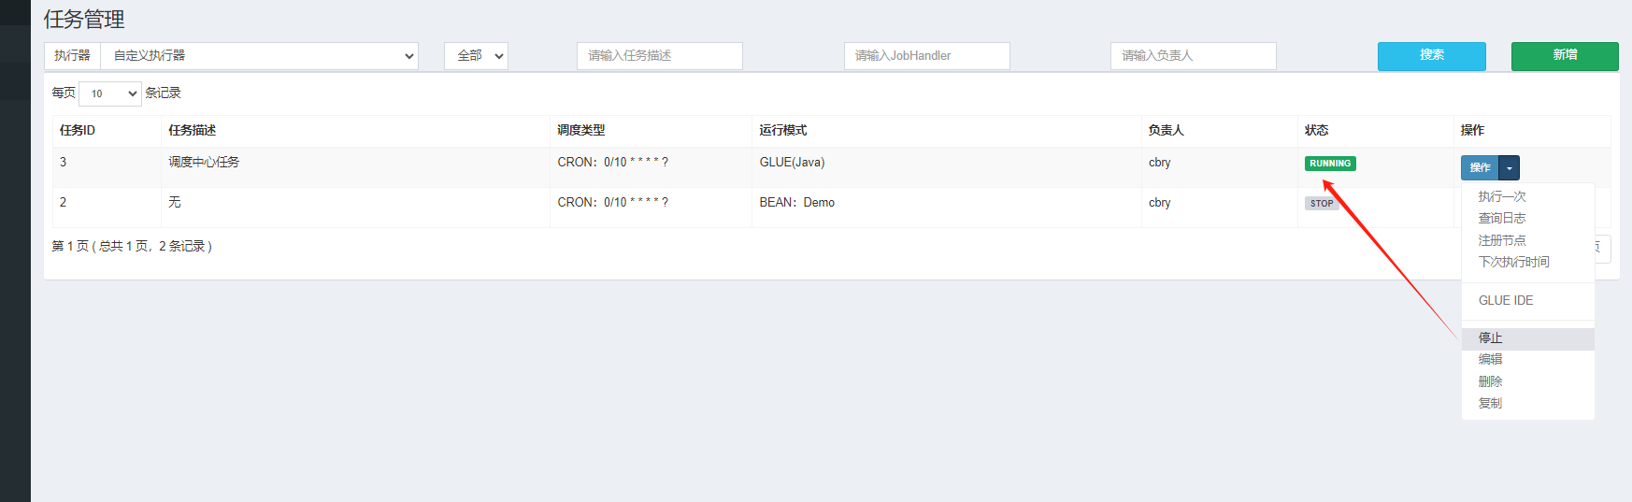This screenshot has height=502, width=1632.
Task: Click the 搜索 search button
Action: tap(1431, 56)
